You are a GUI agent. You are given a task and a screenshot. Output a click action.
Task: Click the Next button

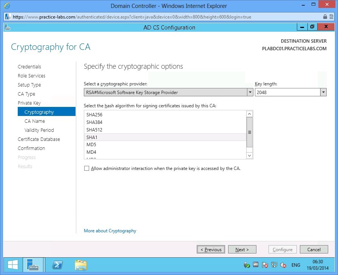[x=242, y=250]
